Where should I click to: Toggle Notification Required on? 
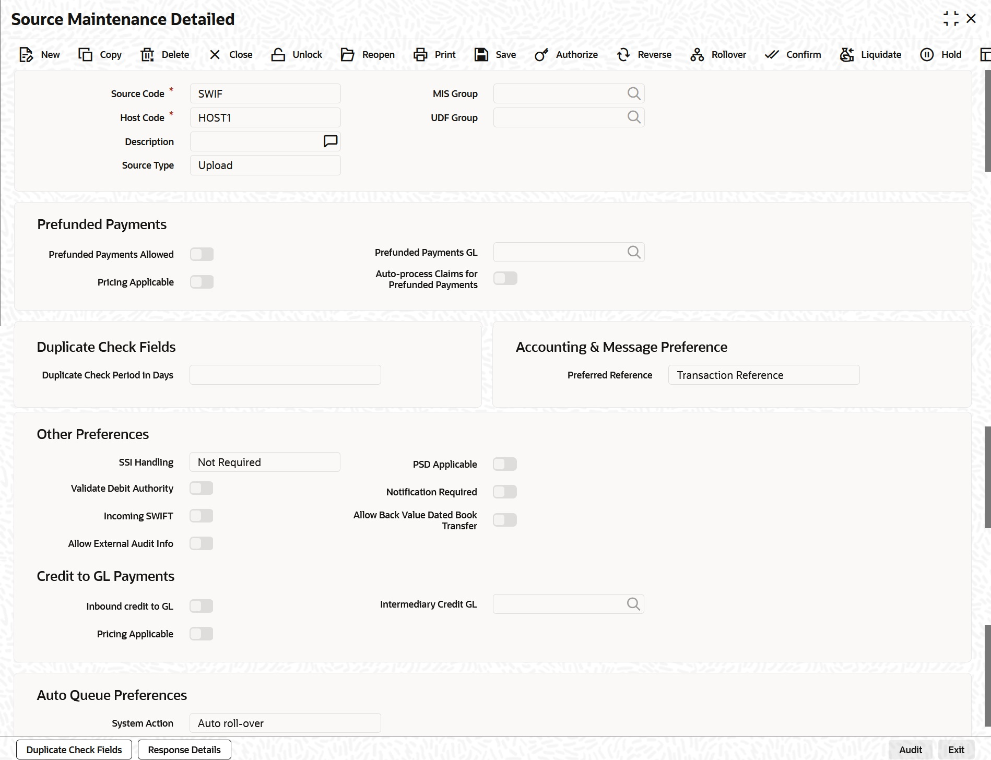click(504, 491)
